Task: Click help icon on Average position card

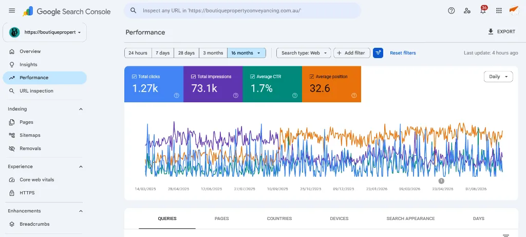Action: point(354,95)
